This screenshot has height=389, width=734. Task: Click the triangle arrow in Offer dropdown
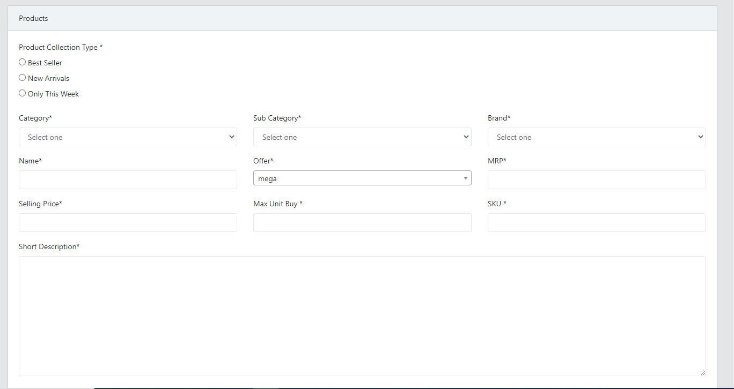pyautogui.click(x=465, y=178)
